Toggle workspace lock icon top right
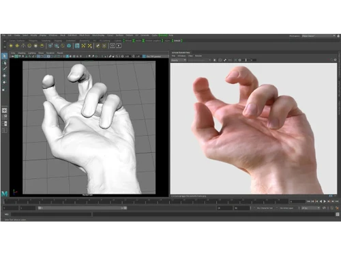Viewport: 341px width, 256px height. [338, 36]
